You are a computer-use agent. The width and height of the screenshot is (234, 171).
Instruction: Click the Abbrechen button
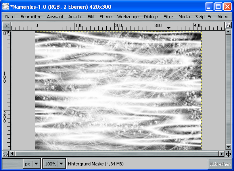[220, 164]
